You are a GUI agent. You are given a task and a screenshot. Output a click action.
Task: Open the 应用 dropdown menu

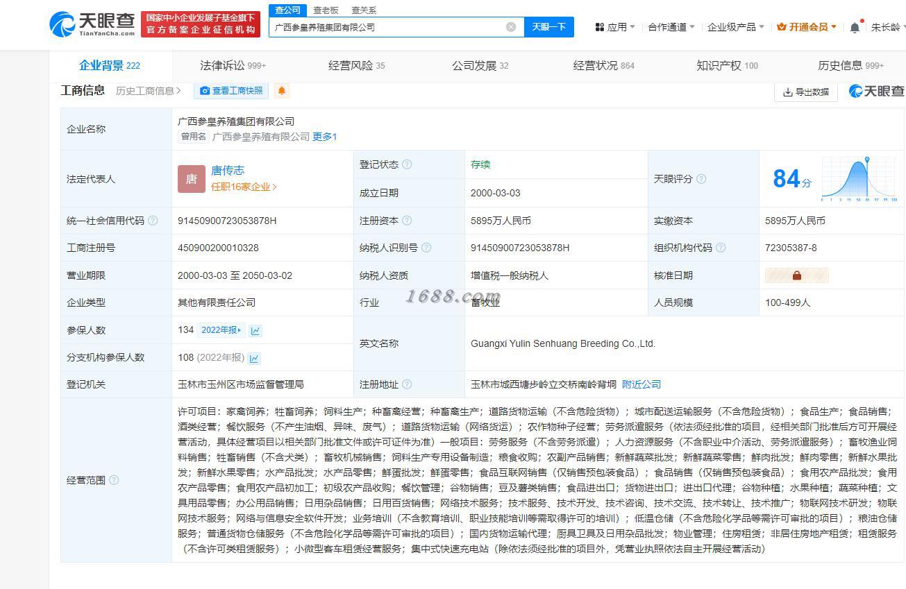pyautogui.click(x=615, y=27)
